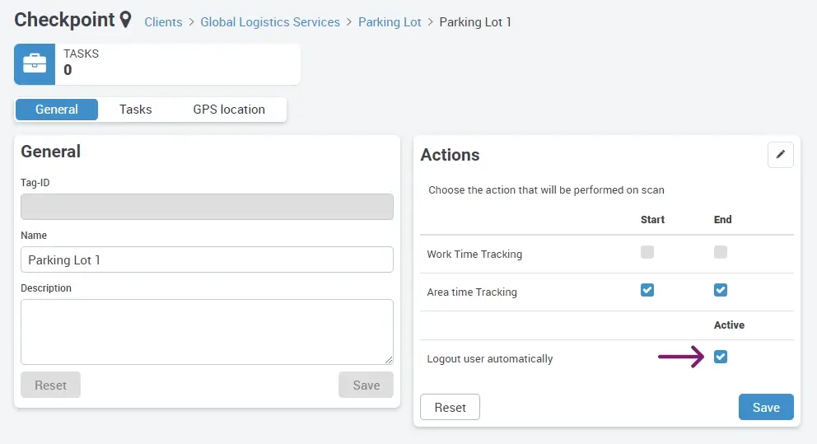Disable Logout user automatically checkbox
The width and height of the screenshot is (817, 444).
(x=721, y=357)
